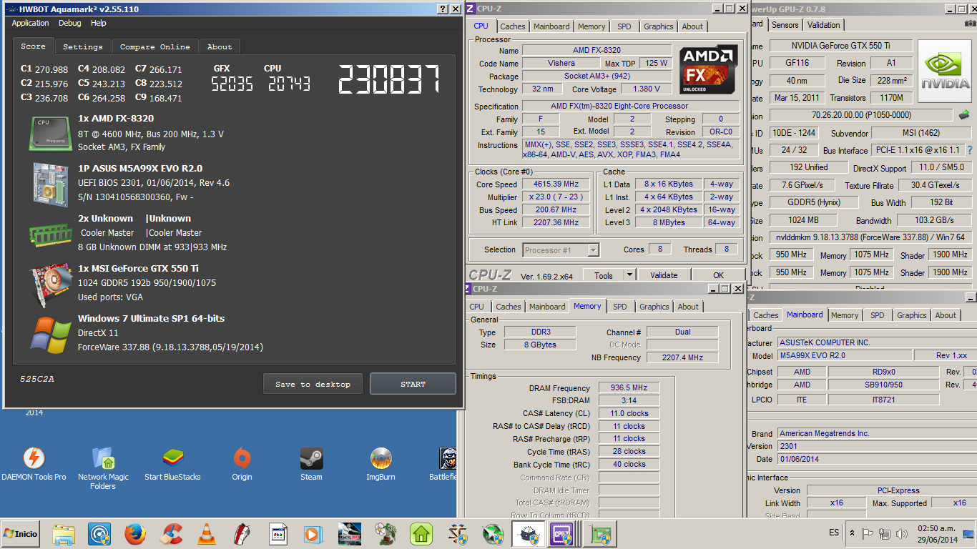Switch to GPU-Z Sensors tab
Image resolution: width=977 pixels, height=549 pixels.
[x=785, y=24]
